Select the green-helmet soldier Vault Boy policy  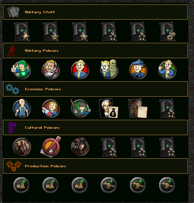click(x=21, y=69)
